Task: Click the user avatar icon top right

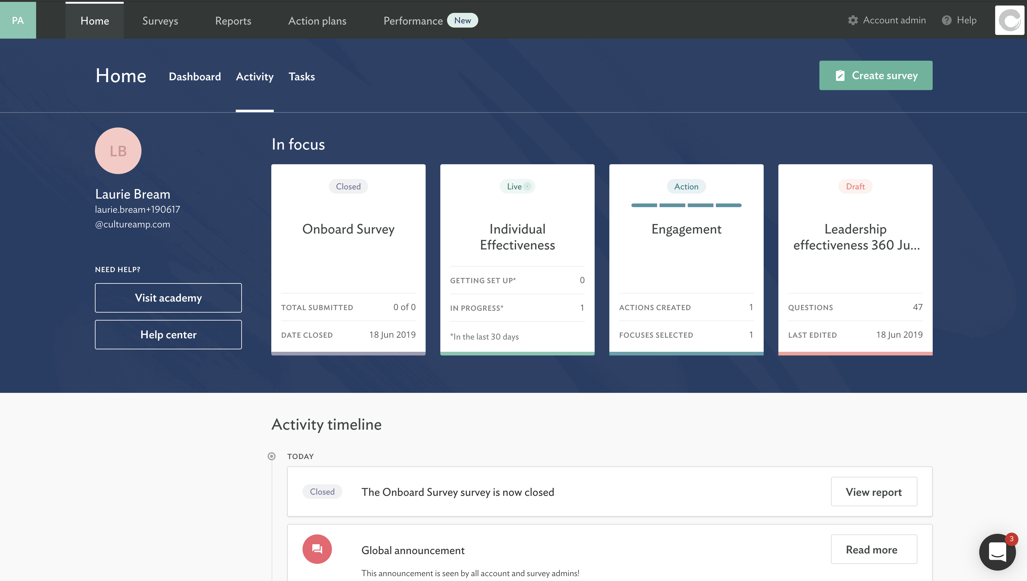Action: 1009,21
